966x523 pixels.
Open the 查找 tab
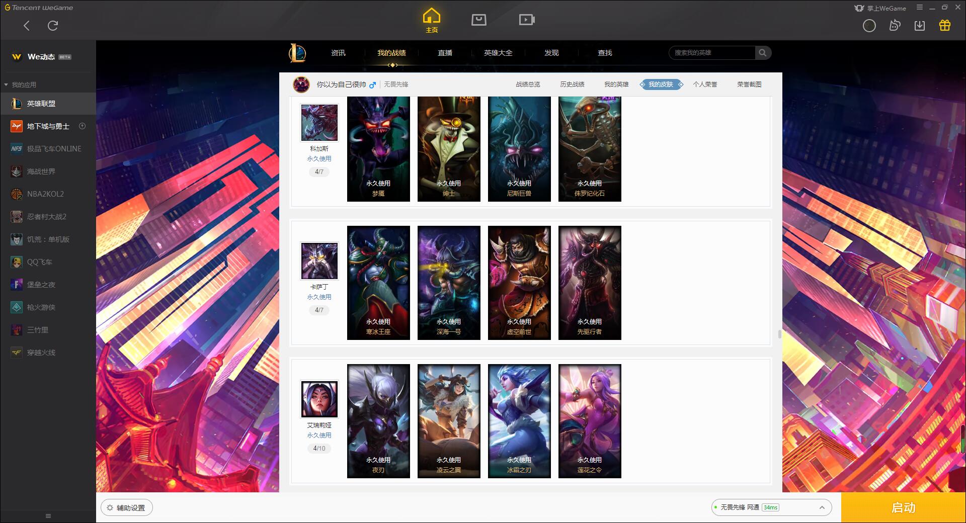pyautogui.click(x=605, y=53)
